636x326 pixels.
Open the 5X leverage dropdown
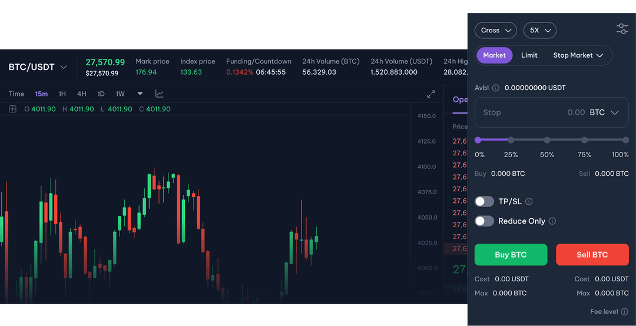click(539, 30)
